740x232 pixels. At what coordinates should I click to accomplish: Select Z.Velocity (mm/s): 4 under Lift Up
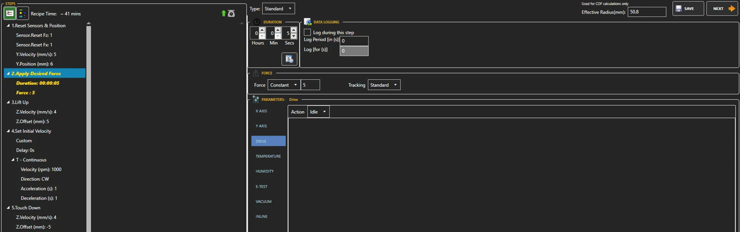click(36, 112)
